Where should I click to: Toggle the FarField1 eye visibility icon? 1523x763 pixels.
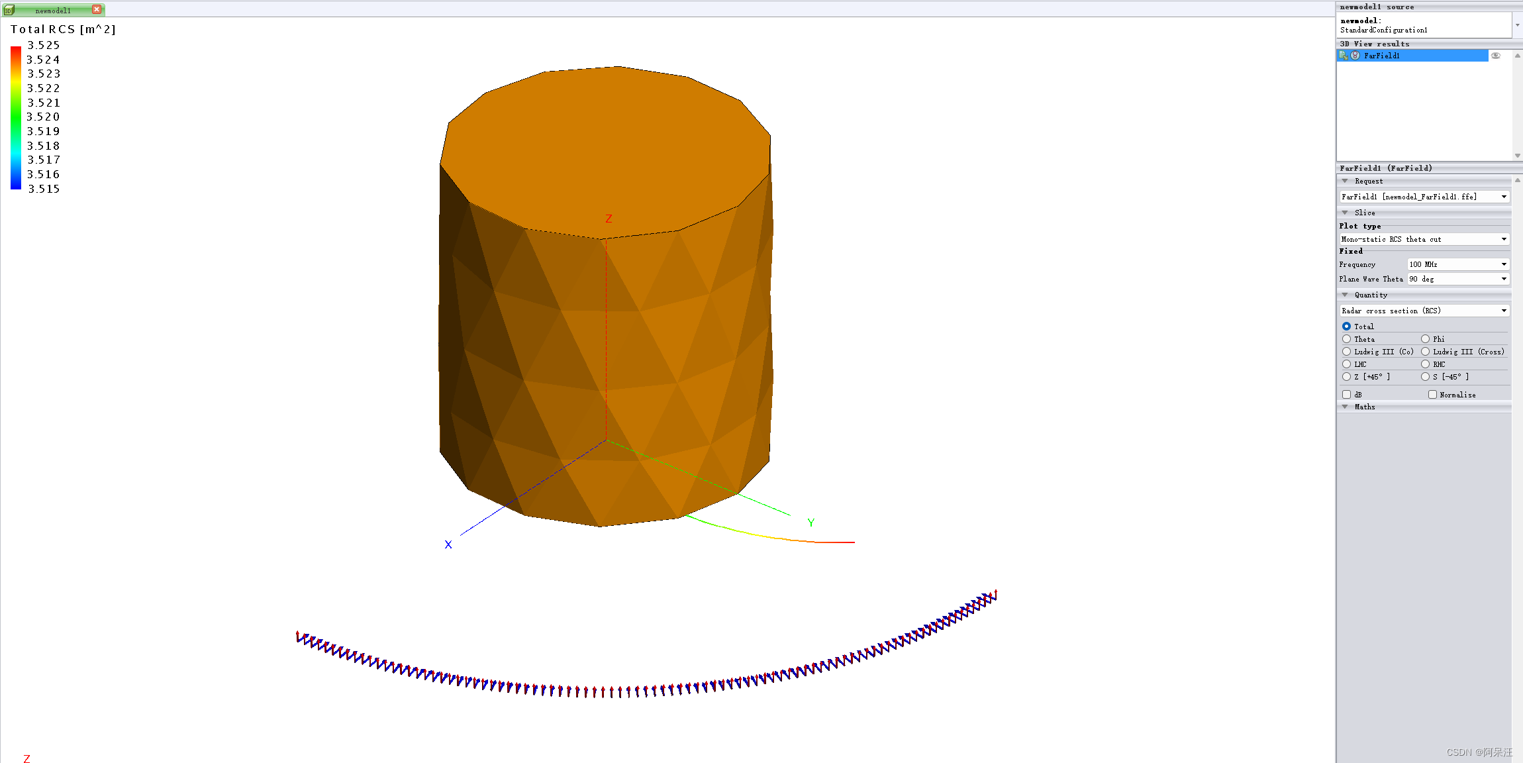(x=1495, y=56)
